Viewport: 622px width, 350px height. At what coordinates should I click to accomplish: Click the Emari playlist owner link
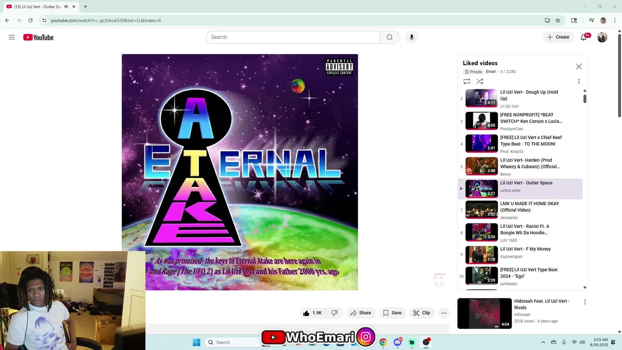tap(491, 71)
